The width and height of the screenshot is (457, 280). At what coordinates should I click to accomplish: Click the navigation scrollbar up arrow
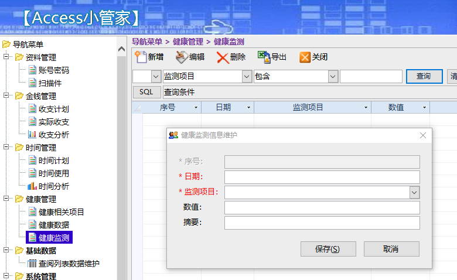point(121,49)
